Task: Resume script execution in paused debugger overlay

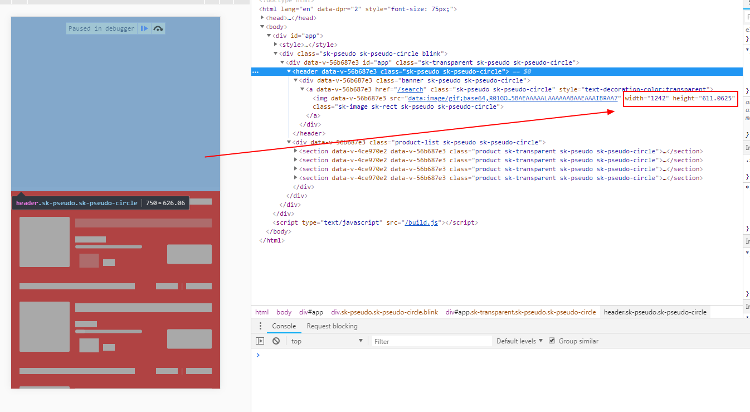Action: tap(144, 28)
